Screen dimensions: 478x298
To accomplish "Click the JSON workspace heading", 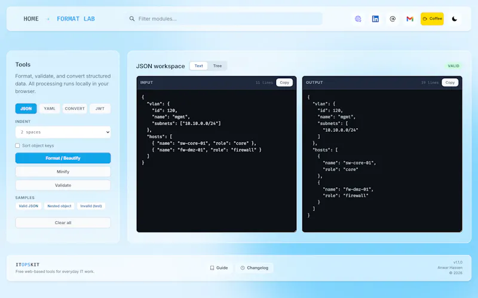I will pos(160,66).
